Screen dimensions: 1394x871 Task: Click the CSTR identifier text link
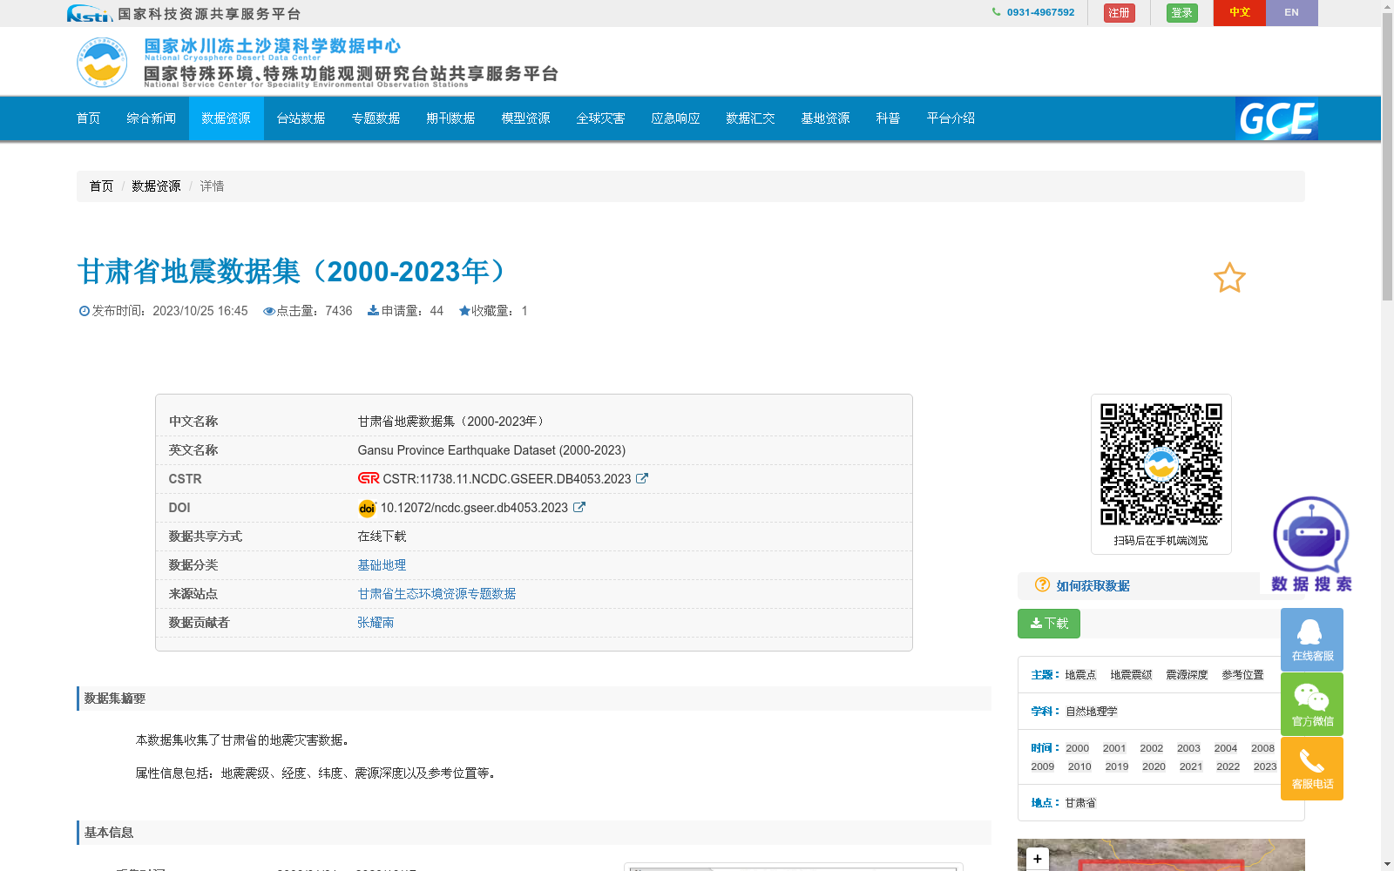507,479
